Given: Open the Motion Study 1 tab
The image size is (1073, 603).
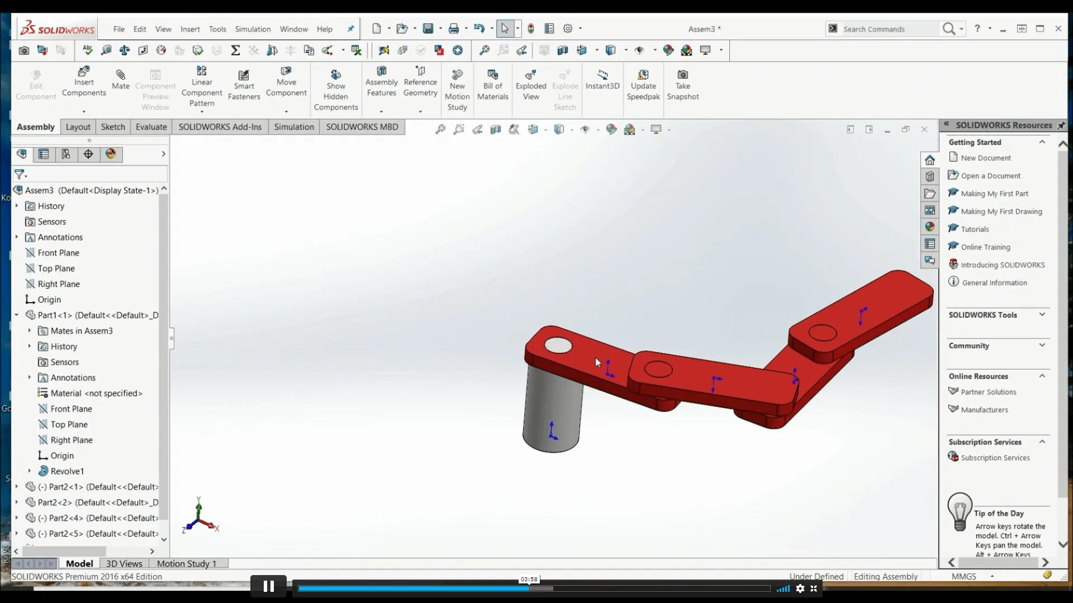Looking at the screenshot, I should [x=186, y=563].
